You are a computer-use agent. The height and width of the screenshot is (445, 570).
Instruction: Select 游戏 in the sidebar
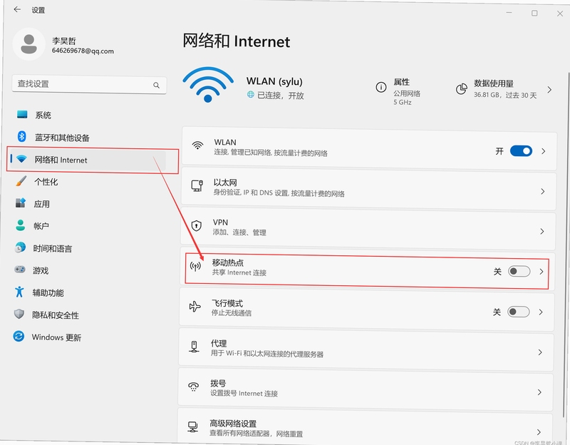coord(41,271)
